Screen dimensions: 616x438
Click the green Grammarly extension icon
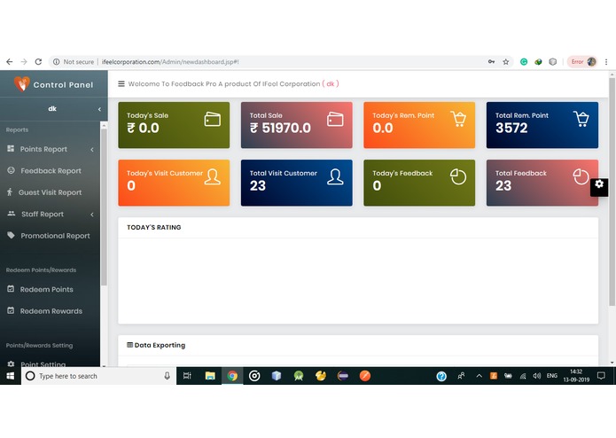[x=524, y=62]
